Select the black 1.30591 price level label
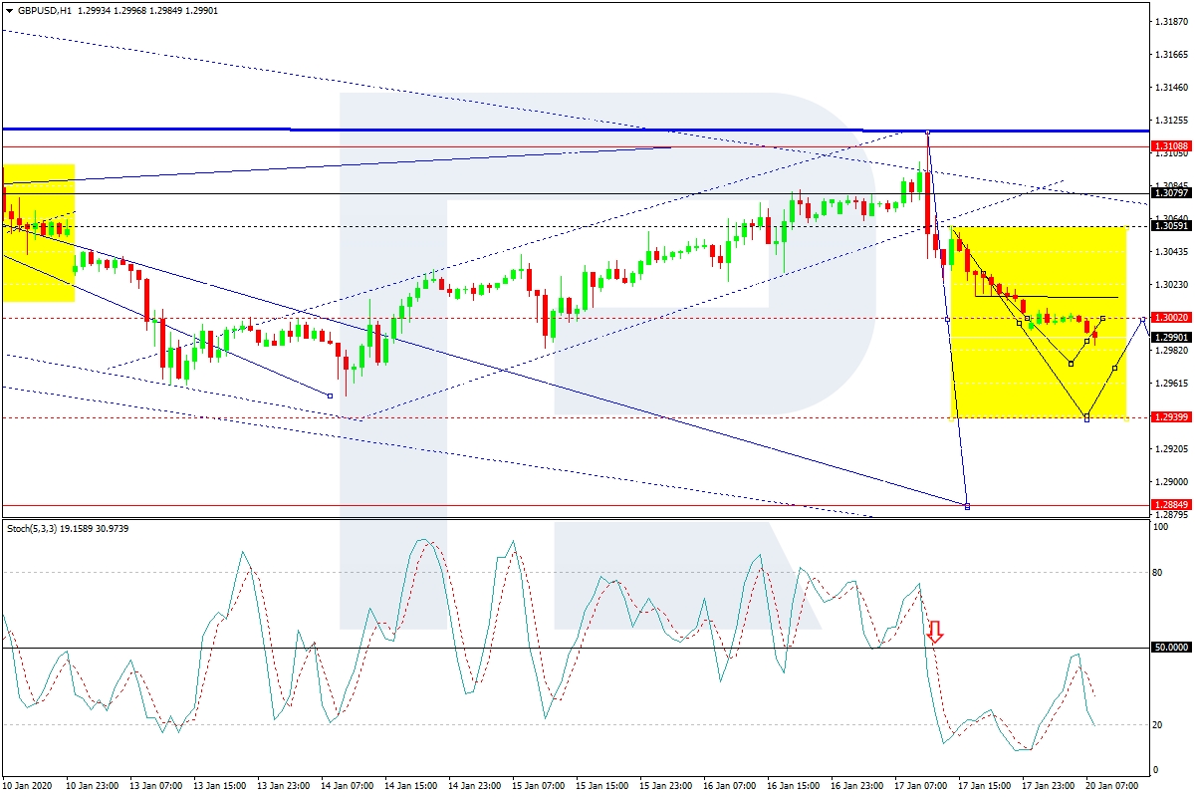The width and height of the screenshot is (1195, 797). (x=1171, y=226)
